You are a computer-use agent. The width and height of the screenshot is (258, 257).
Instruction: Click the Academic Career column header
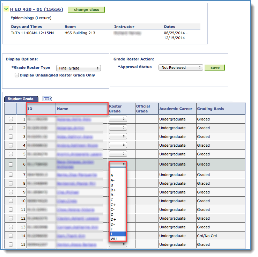click(x=176, y=109)
